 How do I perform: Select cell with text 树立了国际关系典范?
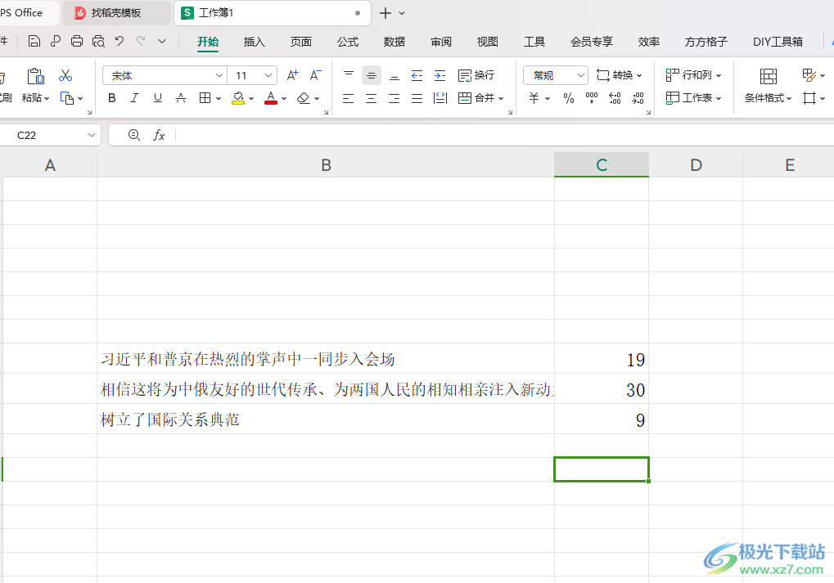(x=326, y=419)
